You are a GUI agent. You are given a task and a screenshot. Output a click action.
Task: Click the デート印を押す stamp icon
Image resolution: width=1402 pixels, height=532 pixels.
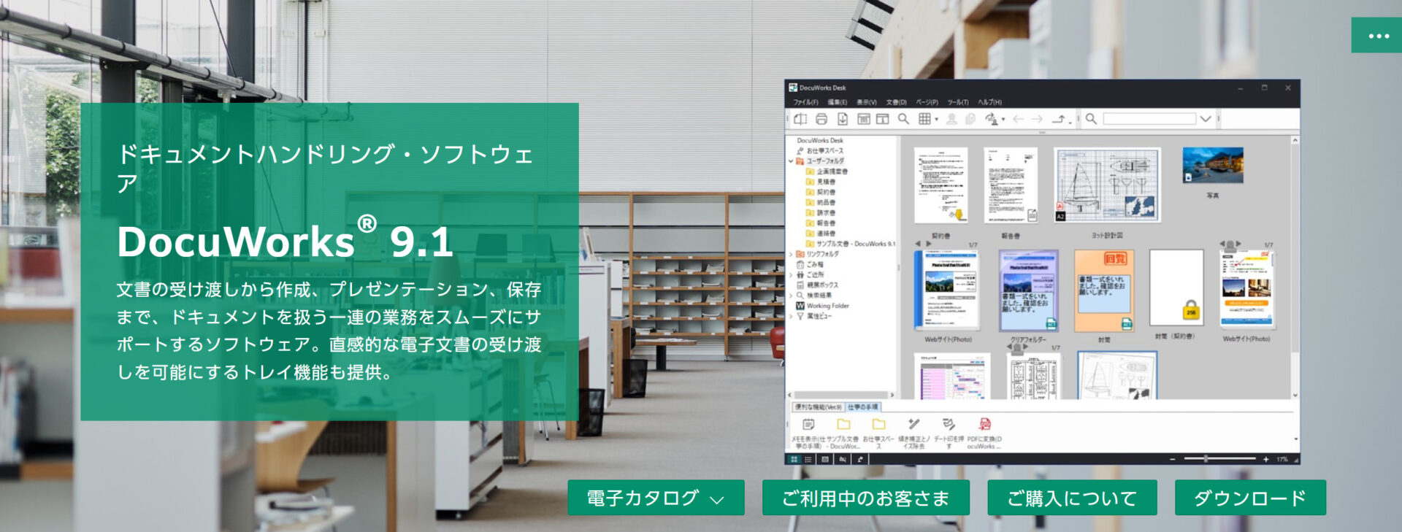949,424
